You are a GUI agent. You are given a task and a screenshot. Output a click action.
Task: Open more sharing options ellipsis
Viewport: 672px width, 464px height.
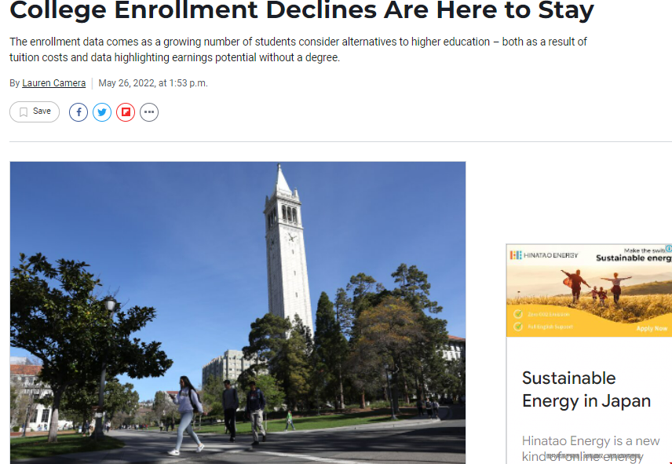149,112
